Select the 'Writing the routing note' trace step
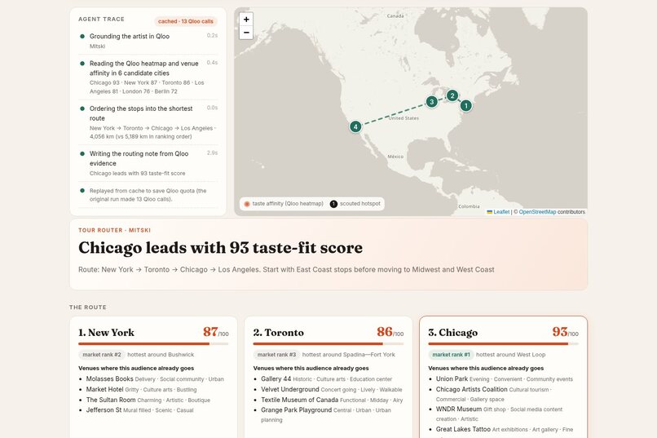 pyautogui.click(x=148, y=163)
